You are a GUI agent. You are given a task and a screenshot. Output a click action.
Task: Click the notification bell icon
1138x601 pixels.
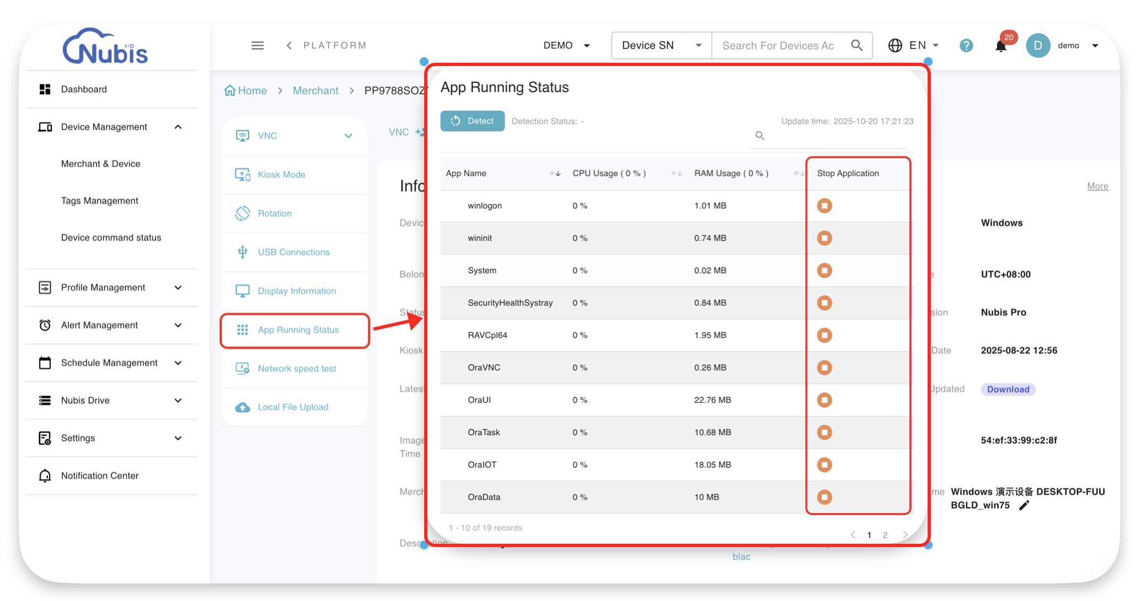(x=1001, y=46)
